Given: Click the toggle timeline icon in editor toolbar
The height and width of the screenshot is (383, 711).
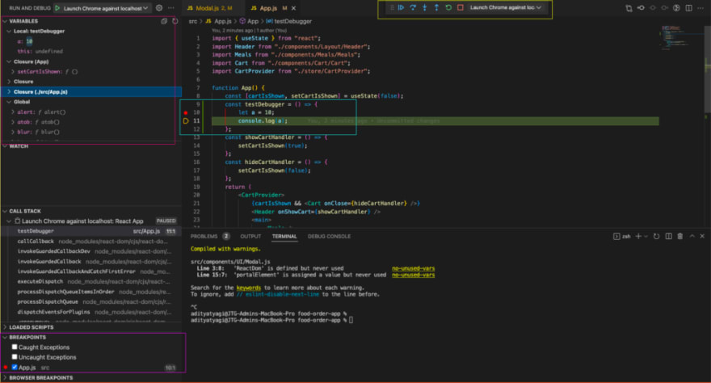Looking at the screenshot, I should 676,8.
